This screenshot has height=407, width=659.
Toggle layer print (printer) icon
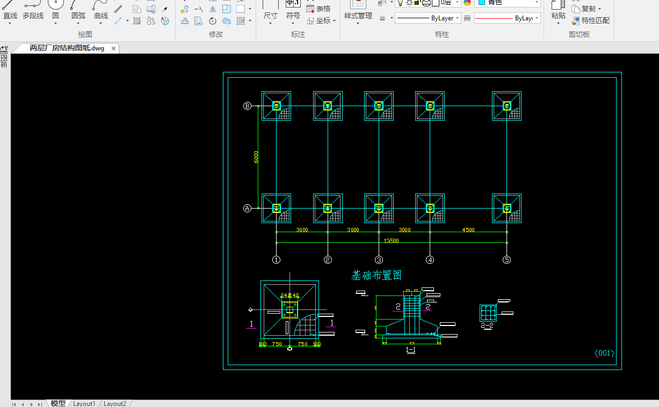pos(426,3)
